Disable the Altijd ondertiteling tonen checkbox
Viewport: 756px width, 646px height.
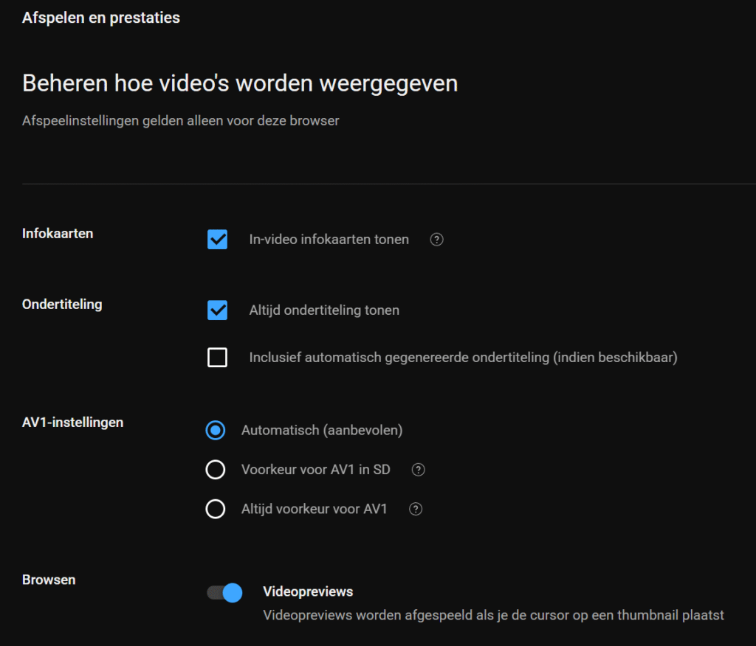(217, 310)
